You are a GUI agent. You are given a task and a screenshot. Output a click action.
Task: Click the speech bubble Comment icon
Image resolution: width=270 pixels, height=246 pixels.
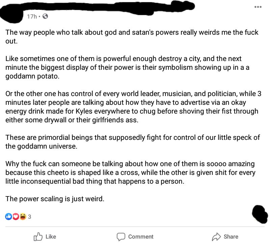point(121,237)
